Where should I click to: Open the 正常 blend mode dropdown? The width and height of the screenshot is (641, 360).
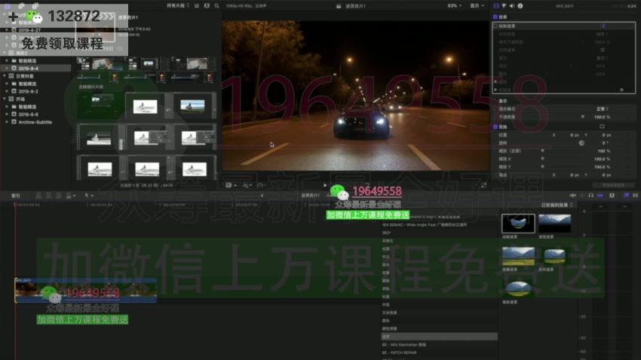point(603,109)
